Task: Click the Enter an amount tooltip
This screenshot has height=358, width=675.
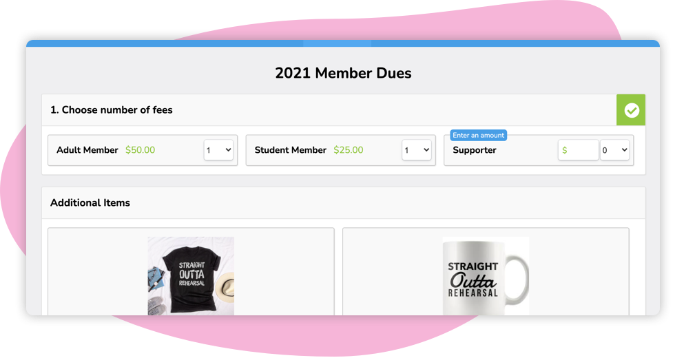Action: point(478,135)
